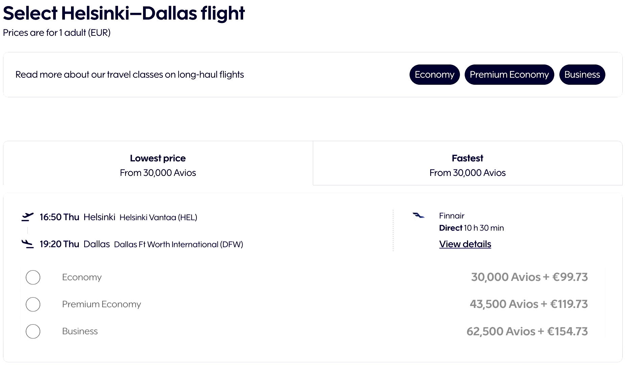The width and height of the screenshot is (626, 366).
Task: Click the 30,000 Avios Economy price
Action: tap(529, 277)
